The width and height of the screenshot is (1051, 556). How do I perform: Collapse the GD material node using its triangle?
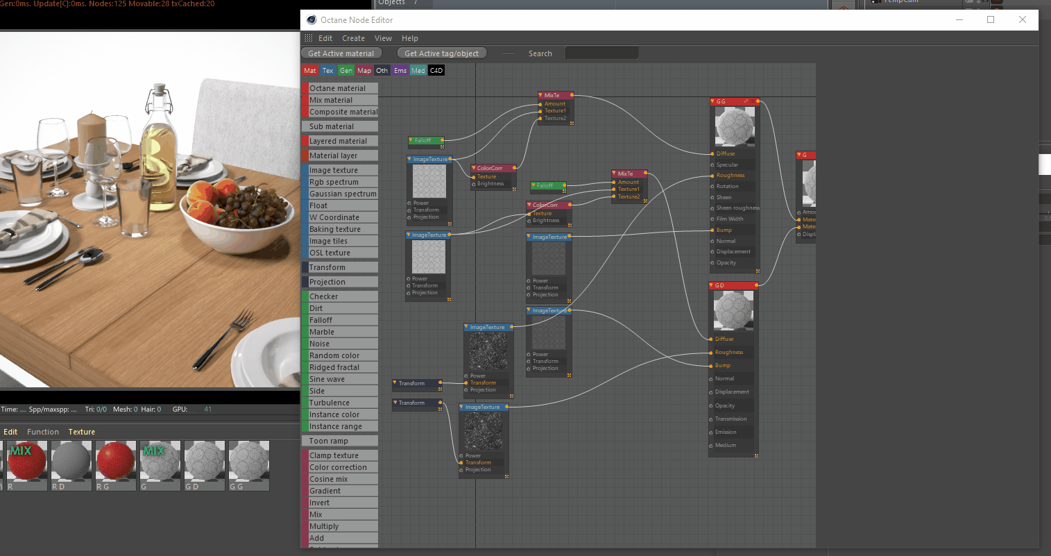click(x=711, y=285)
